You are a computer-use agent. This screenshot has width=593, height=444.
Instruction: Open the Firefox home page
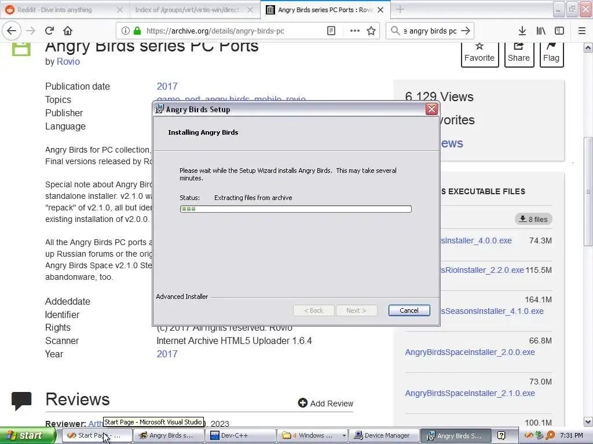[68, 31]
